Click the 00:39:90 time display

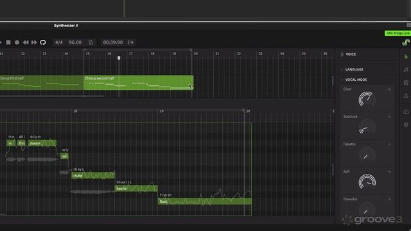[x=113, y=42]
